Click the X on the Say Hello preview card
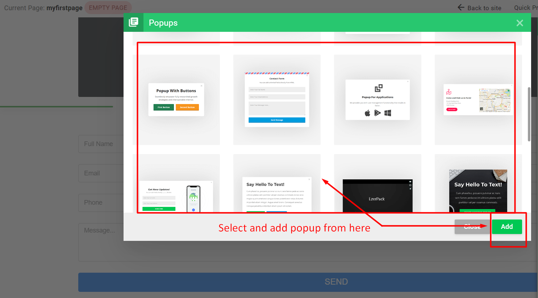This screenshot has width=538, height=298. [309, 179]
